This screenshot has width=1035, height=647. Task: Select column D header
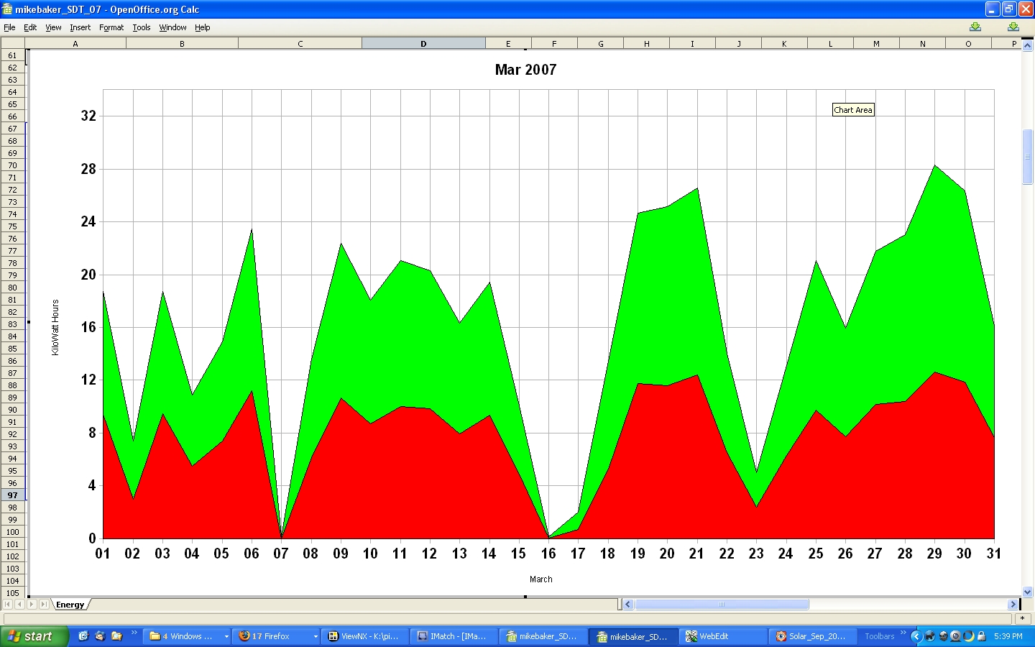click(x=423, y=44)
